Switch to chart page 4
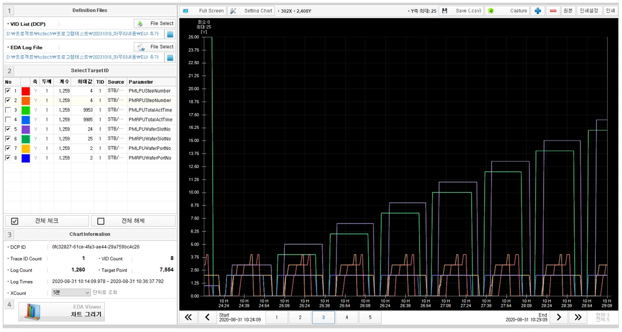Image resolution: width=622 pixels, height=332 pixels. pyautogui.click(x=346, y=317)
